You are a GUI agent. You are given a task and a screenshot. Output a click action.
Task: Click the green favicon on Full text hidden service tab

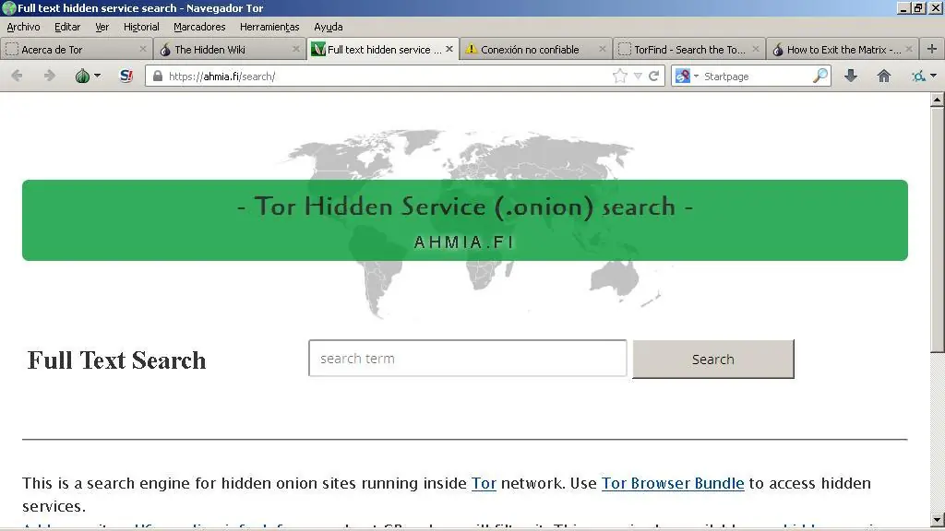318,50
